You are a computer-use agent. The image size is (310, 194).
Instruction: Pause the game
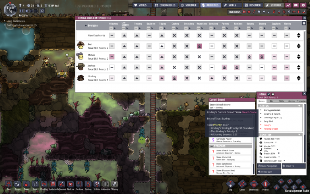[x=21, y=11]
